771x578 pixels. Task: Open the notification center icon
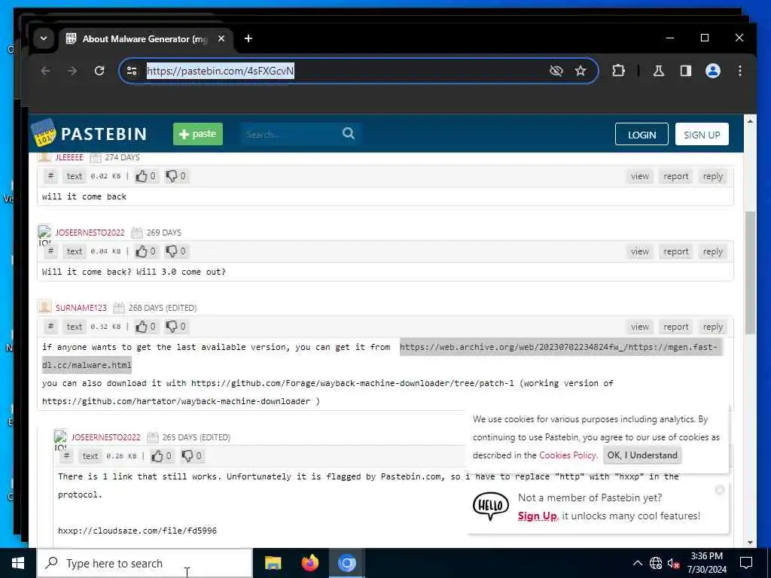pyautogui.click(x=746, y=563)
